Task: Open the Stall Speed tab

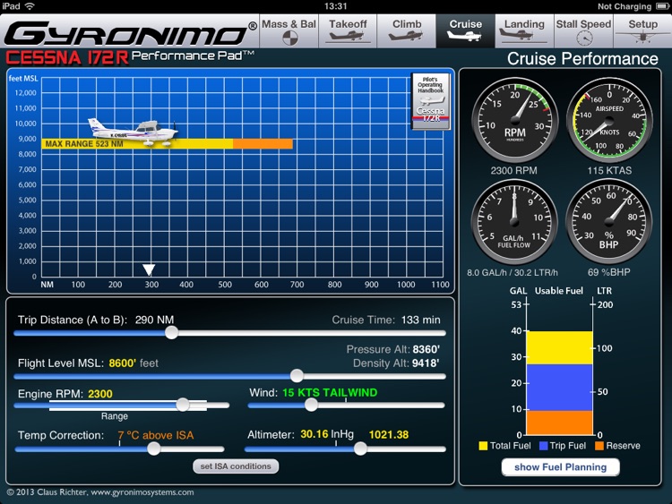Action: click(x=583, y=30)
